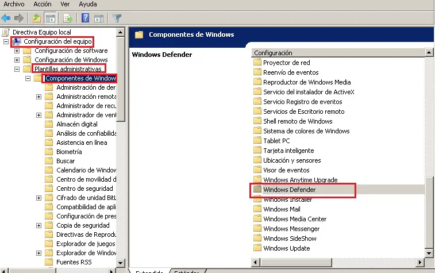
Task: Select Servicios de Escritorio remoto
Action: coord(304,111)
